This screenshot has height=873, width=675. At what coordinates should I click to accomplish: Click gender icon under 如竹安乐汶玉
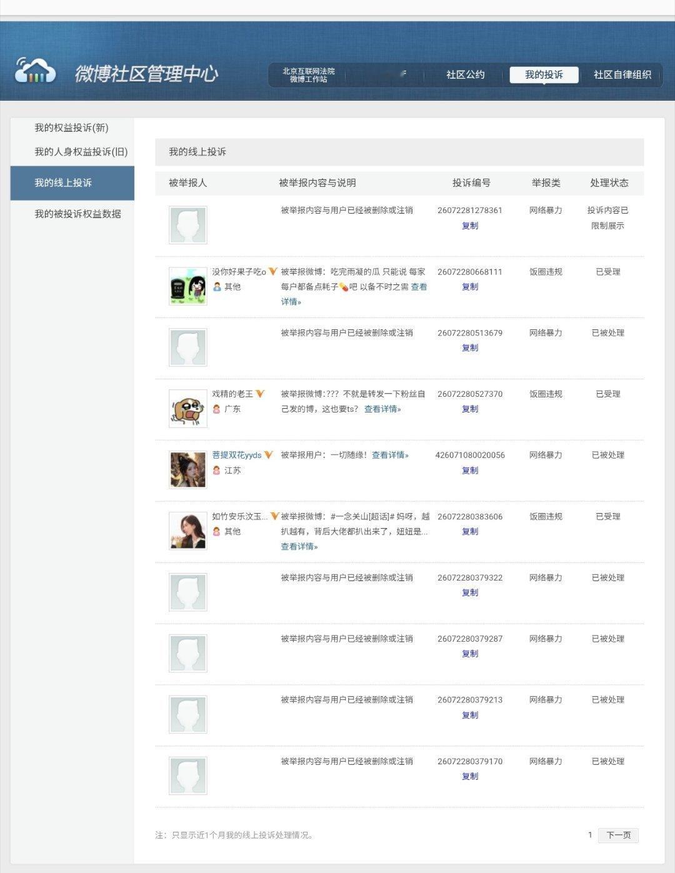tap(217, 532)
